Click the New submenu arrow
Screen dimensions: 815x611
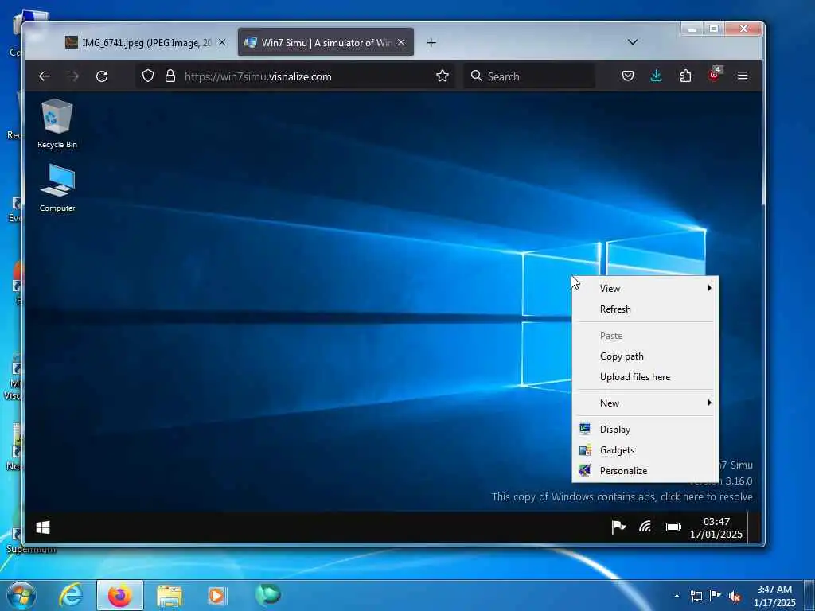tap(709, 403)
